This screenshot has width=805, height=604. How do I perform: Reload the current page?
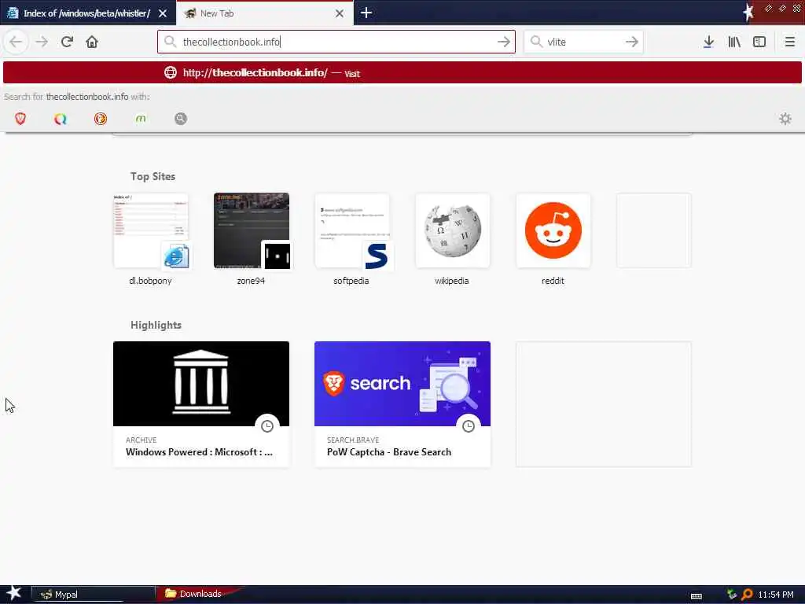[67, 42]
